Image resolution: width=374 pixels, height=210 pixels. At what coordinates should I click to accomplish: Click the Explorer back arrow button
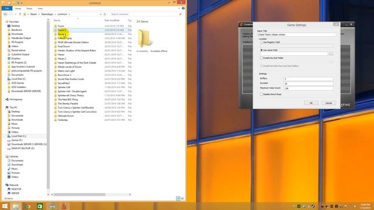(x=5, y=14)
